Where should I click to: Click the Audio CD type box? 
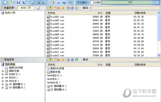26,8
